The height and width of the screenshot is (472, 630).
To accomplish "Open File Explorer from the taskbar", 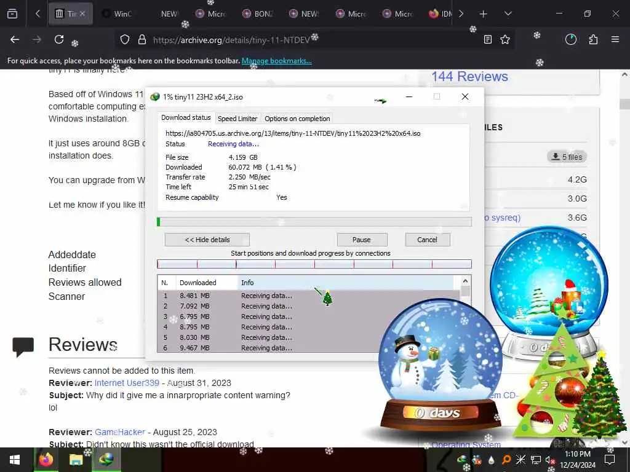I will 76,460.
